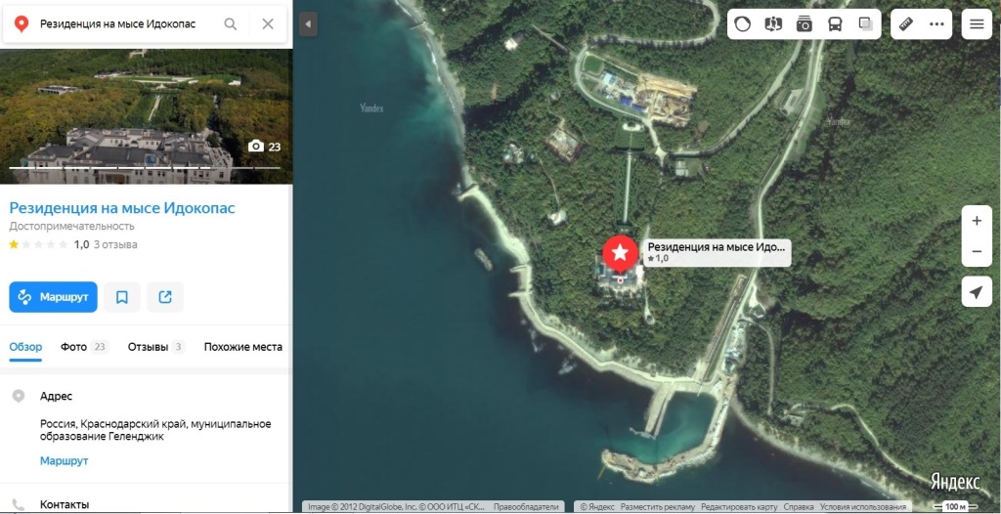Select the ruler distance tool
The width and height of the screenshot is (1001, 514).
click(x=906, y=24)
